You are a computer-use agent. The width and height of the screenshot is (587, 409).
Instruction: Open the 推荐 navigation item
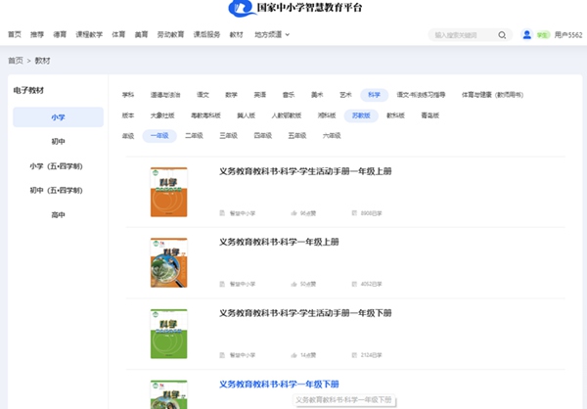point(37,34)
